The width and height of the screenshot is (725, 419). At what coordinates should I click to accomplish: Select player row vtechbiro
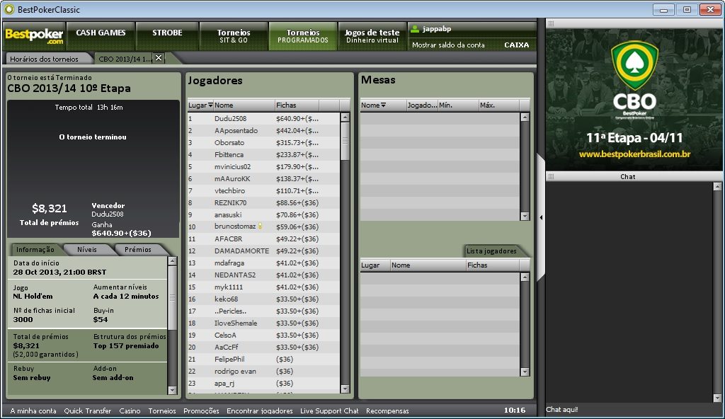263,190
